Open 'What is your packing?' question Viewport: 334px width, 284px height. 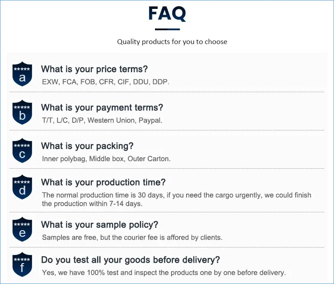coord(87,146)
